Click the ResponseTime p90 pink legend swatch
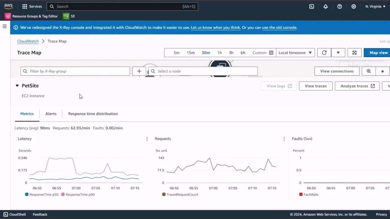Screen dimensions: 390x219 [63, 194]
